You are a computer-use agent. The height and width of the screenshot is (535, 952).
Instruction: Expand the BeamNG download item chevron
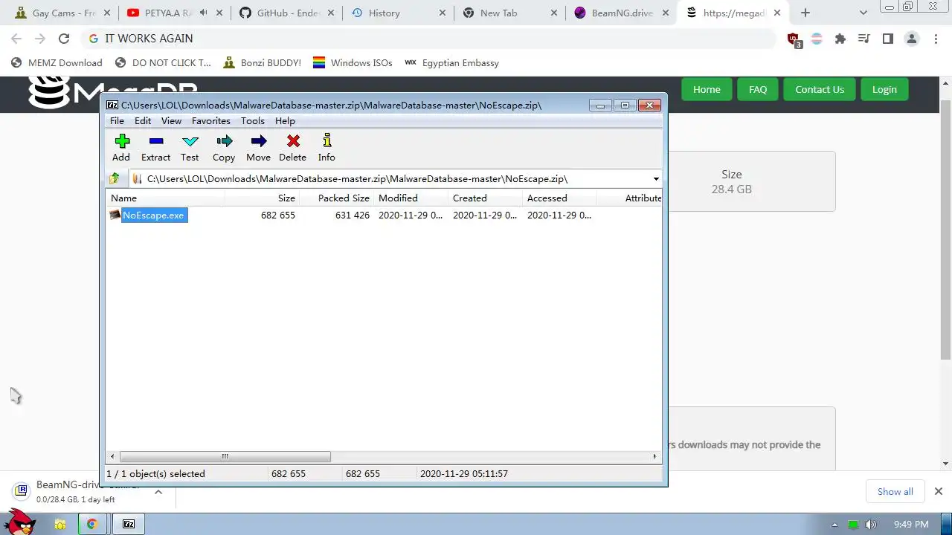point(158,491)
